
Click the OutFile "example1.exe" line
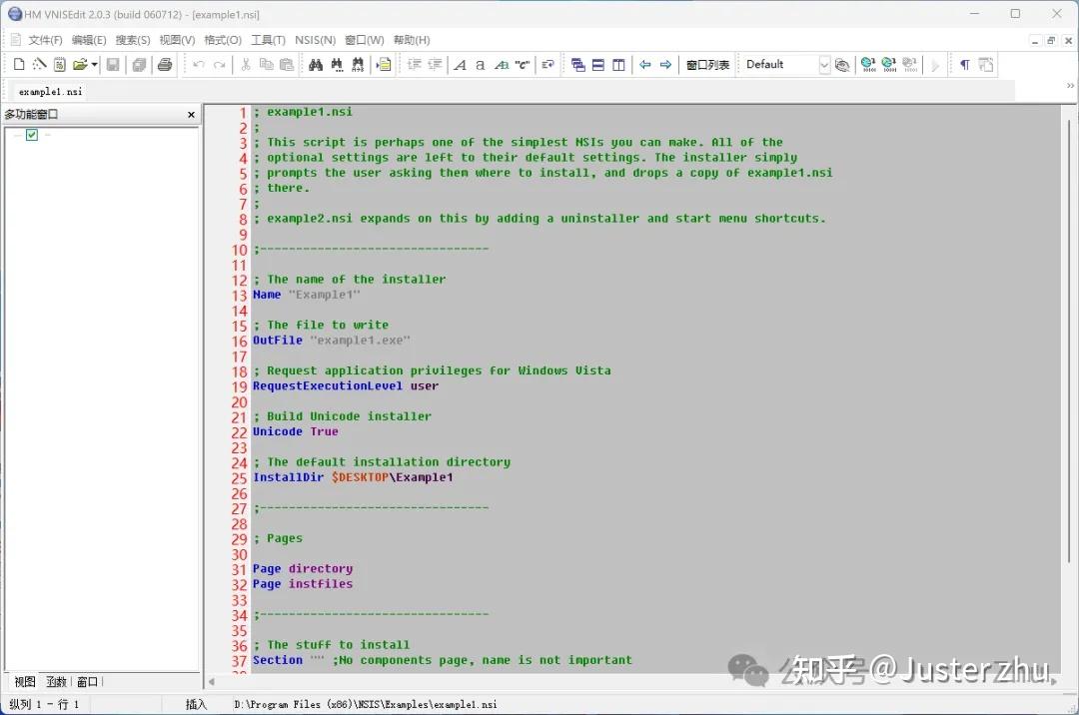tap(332, 341)
